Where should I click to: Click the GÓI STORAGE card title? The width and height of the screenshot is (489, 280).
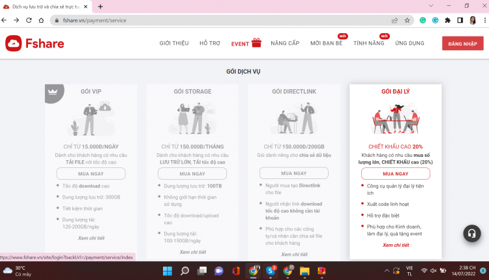(192, 92)
